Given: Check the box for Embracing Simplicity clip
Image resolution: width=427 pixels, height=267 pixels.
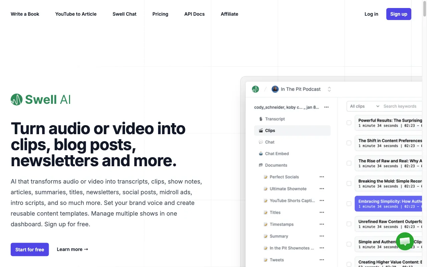Looking at the screenshot, I should point(349,204).
